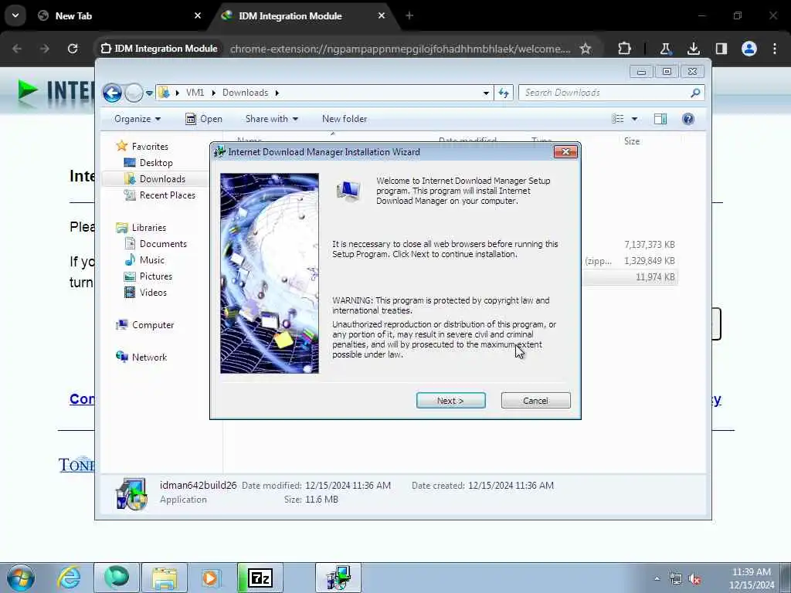The width and height of the screenshot is (791, 593).
Task: Change the view with the view icon
Action: pyautogui.click(x=617, y=119)
